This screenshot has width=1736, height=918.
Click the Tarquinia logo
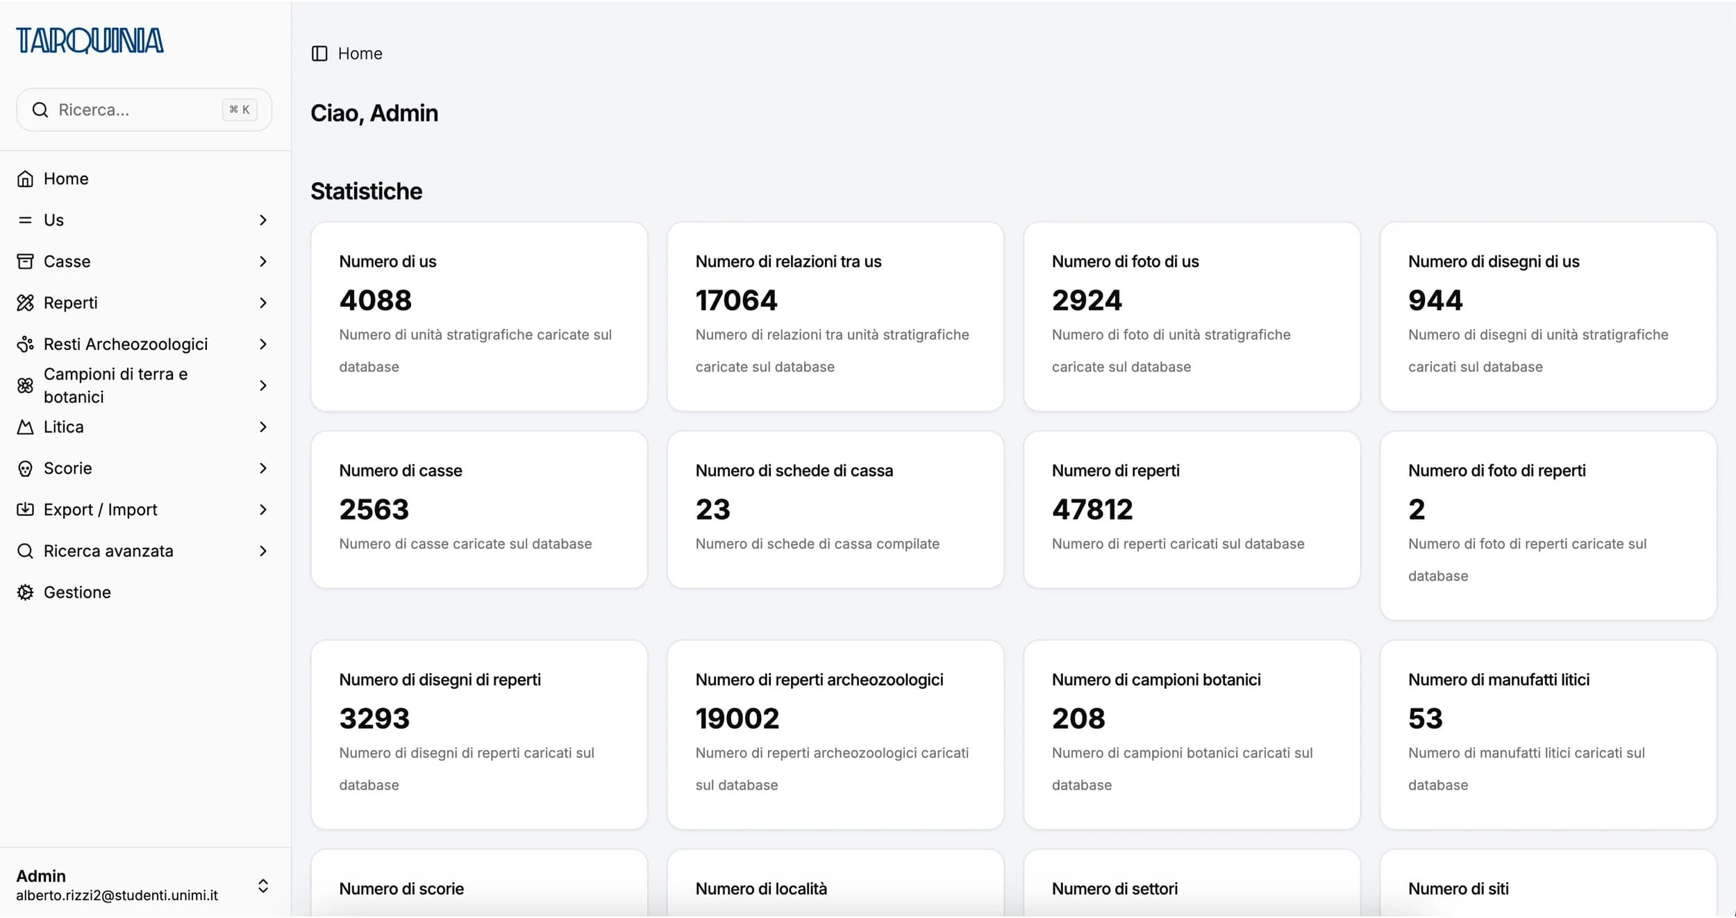tap(90, 40)
